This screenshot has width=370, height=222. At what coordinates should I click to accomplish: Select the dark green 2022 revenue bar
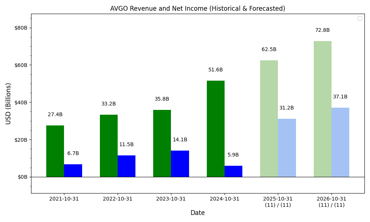(x=108, y=146)
